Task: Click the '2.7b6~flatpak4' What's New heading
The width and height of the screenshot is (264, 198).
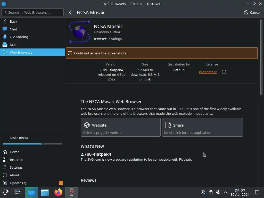Action: [96, 154]
